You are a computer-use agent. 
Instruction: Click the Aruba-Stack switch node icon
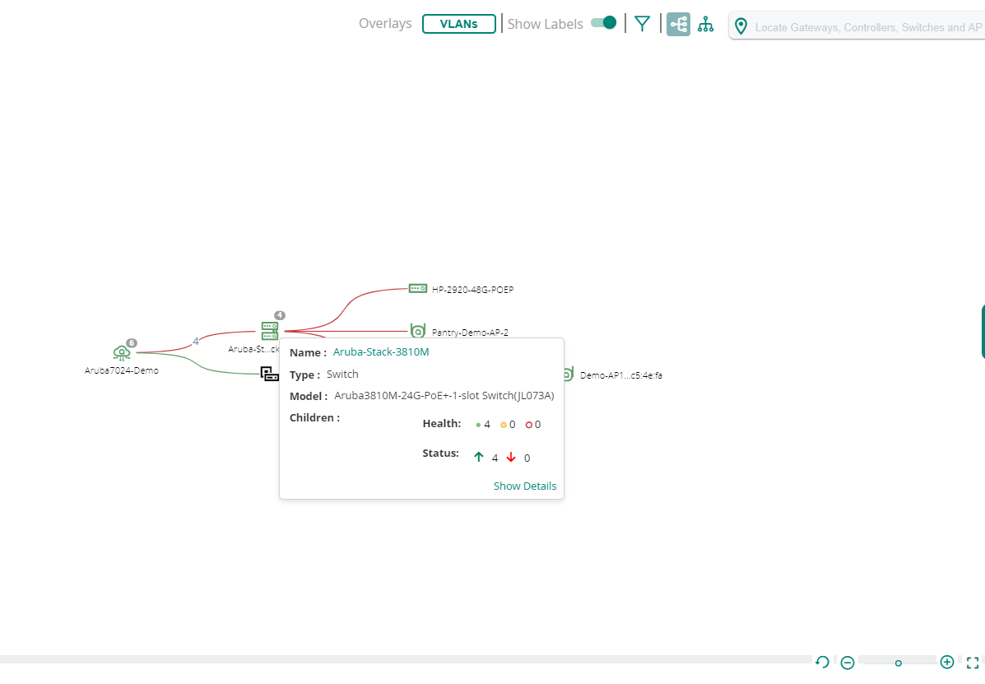269,331
